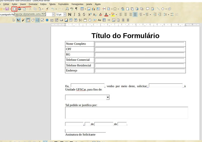
Task: Insert a Currency Field $0 control
Action: tap(80, 20)
